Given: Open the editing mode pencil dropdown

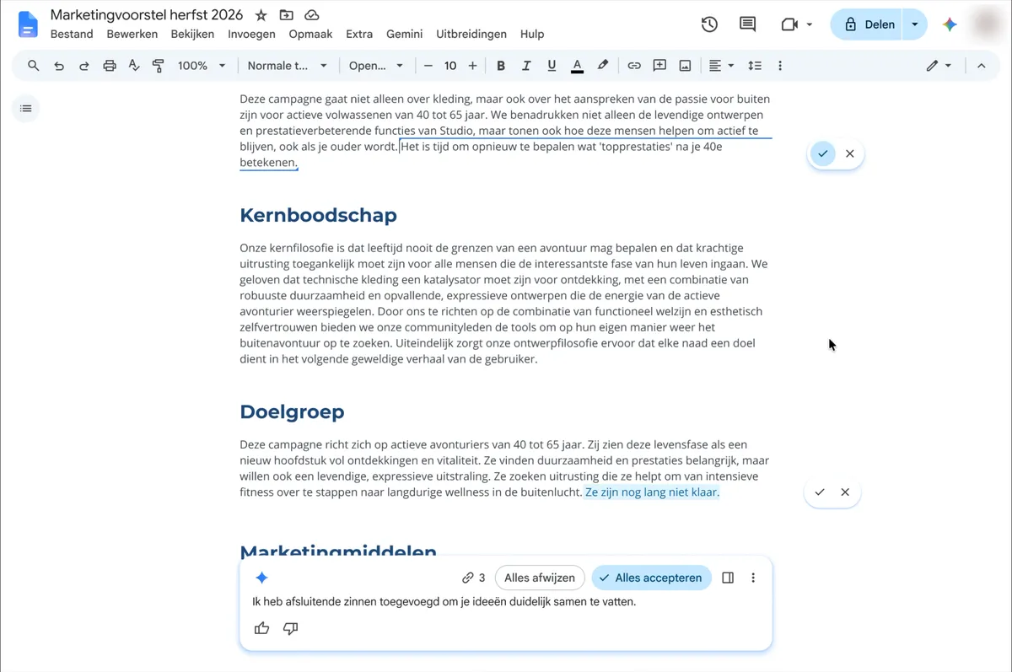Looking at the screenshot, I should click(939, 66).
